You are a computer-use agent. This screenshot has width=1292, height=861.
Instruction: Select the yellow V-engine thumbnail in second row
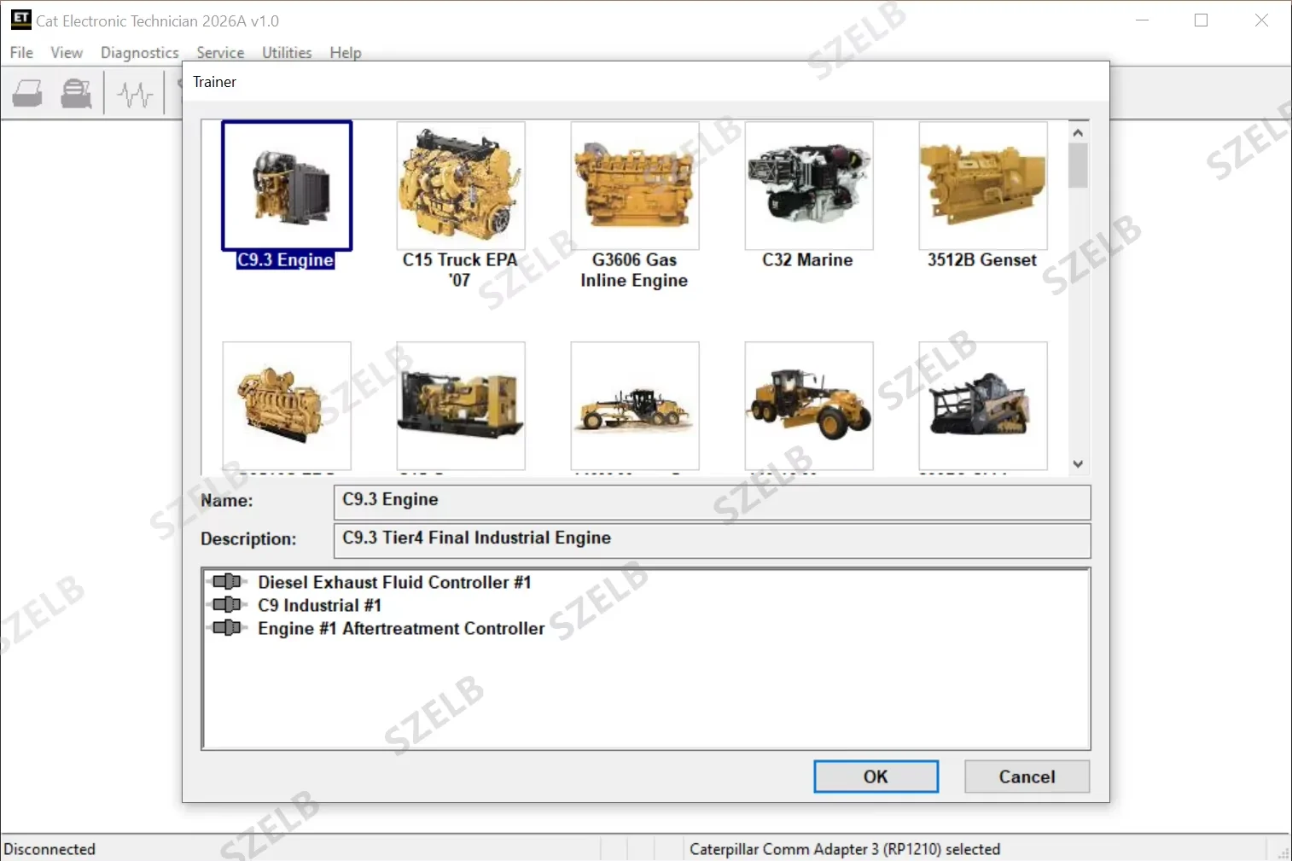tap(287, 406)
